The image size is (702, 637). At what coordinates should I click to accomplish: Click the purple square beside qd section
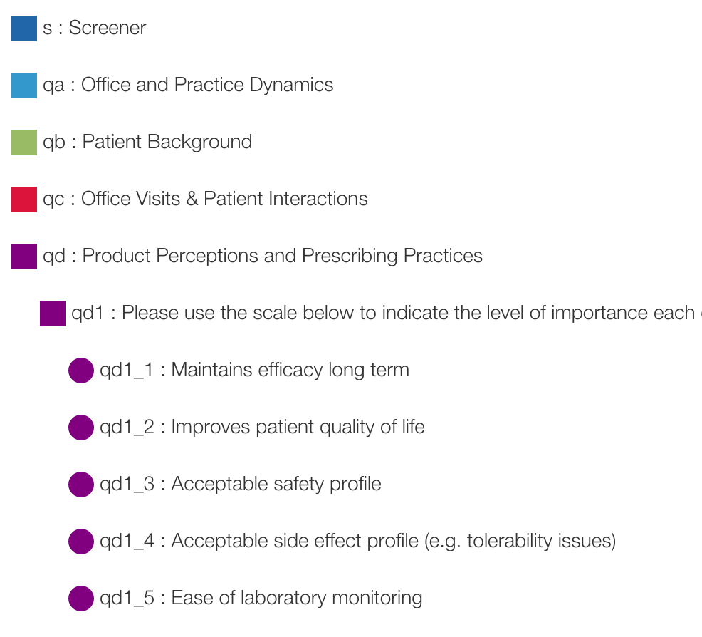(x=24, y=257)
